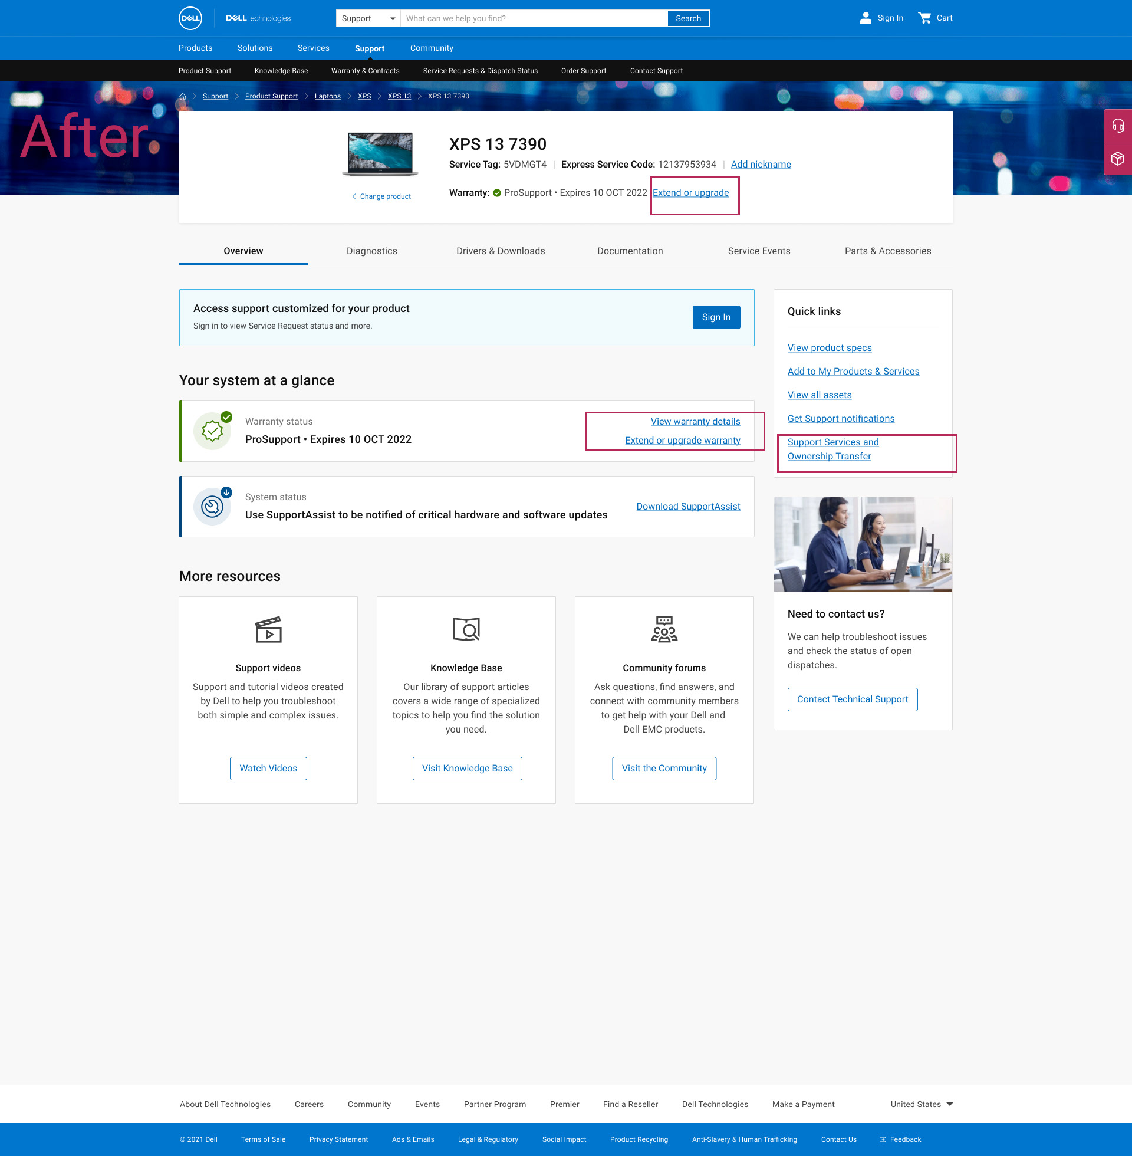Switch to the Service Events tab
Viewport: 1132px width, 1156px height.
pyautogui.click(x=759, y=251)
